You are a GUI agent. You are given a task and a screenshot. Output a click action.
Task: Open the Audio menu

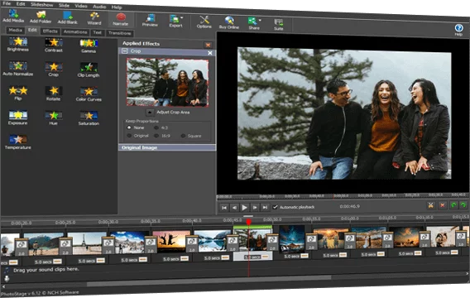pos(99,7)
